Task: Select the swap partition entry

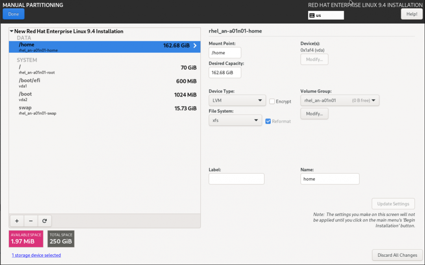Action: tap(104, 110)
